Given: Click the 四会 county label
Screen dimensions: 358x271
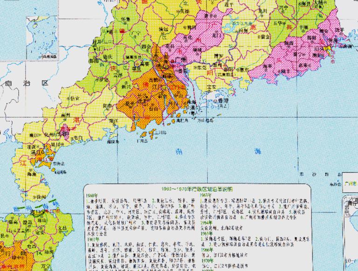Looking at the screenshot, I should (x=146, y=47).
